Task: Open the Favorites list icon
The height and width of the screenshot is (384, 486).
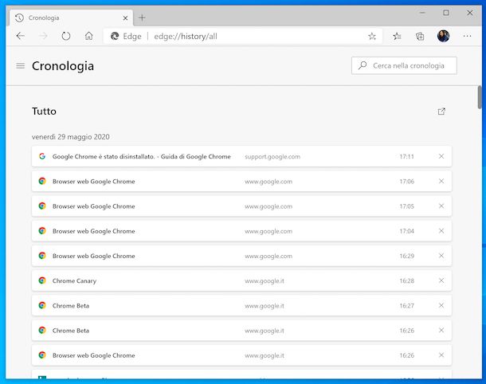Action: tap(397, 37)
